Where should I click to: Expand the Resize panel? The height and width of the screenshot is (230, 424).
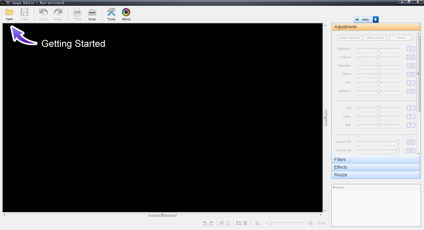pyautogui.click(x=376, y=175)
